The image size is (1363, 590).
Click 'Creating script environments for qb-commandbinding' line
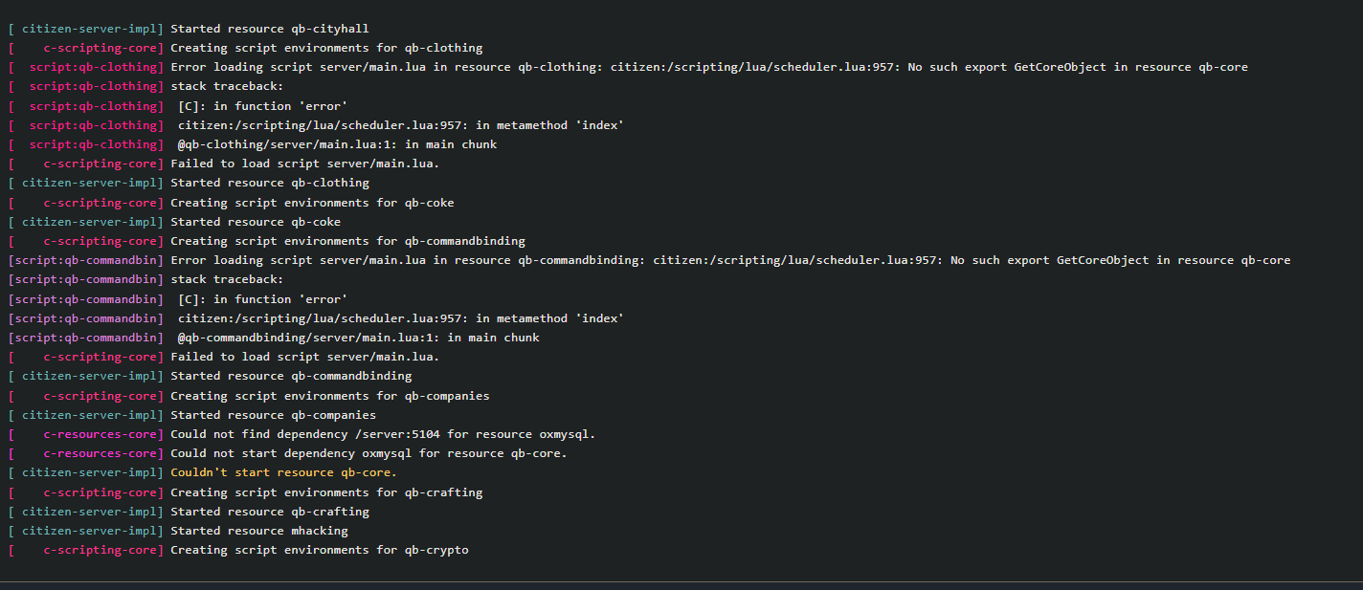click(266, 241)
